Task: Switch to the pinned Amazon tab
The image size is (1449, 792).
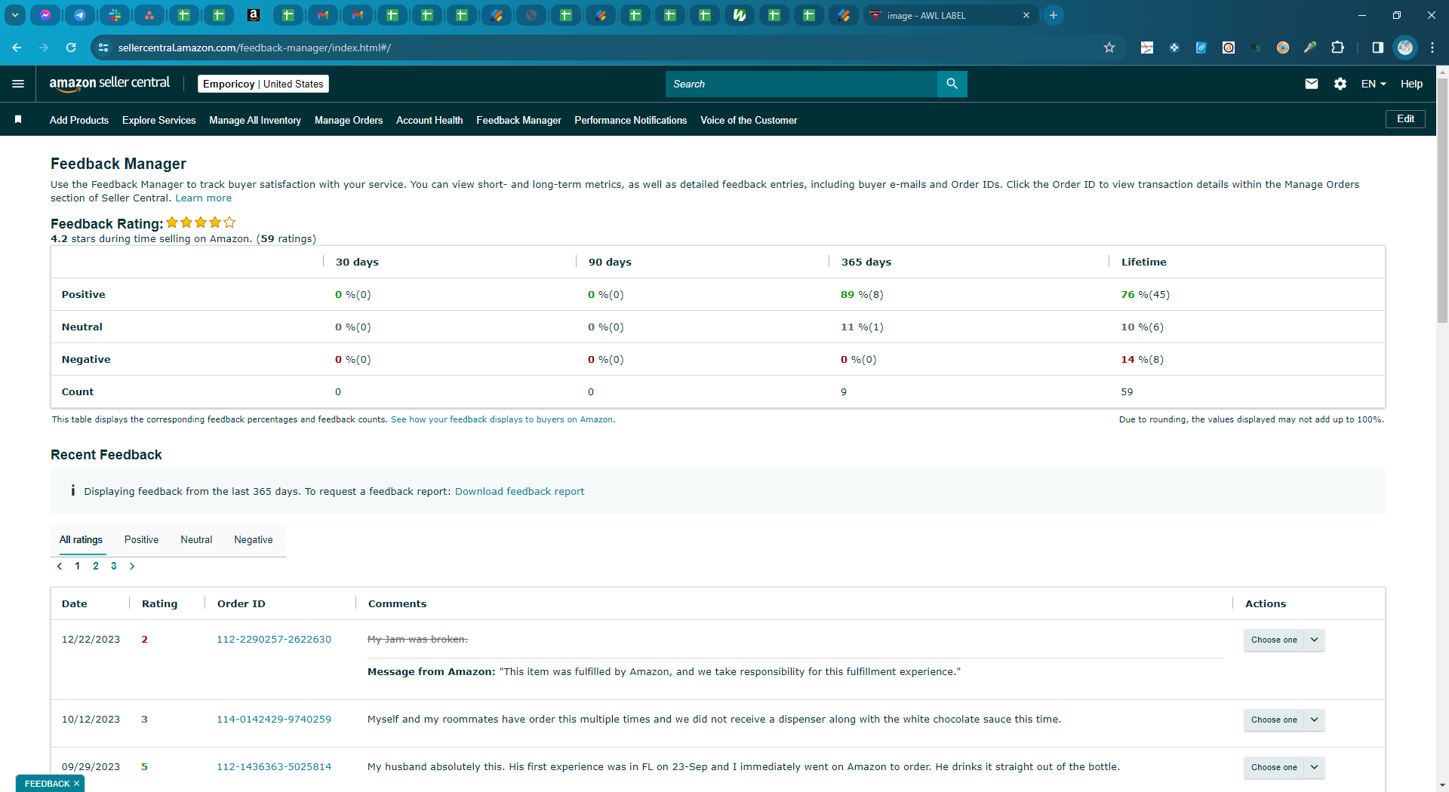Action: [x=254, y=15]
